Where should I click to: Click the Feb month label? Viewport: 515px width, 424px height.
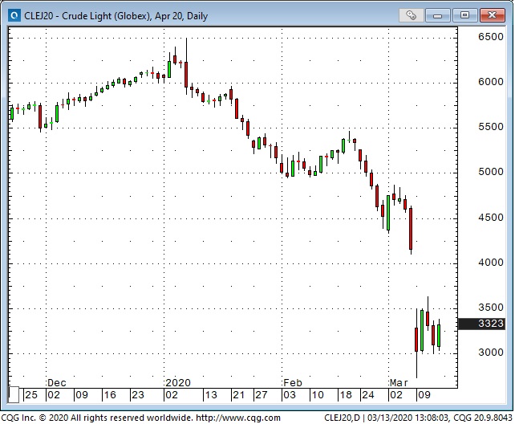(x=292, y=383)
